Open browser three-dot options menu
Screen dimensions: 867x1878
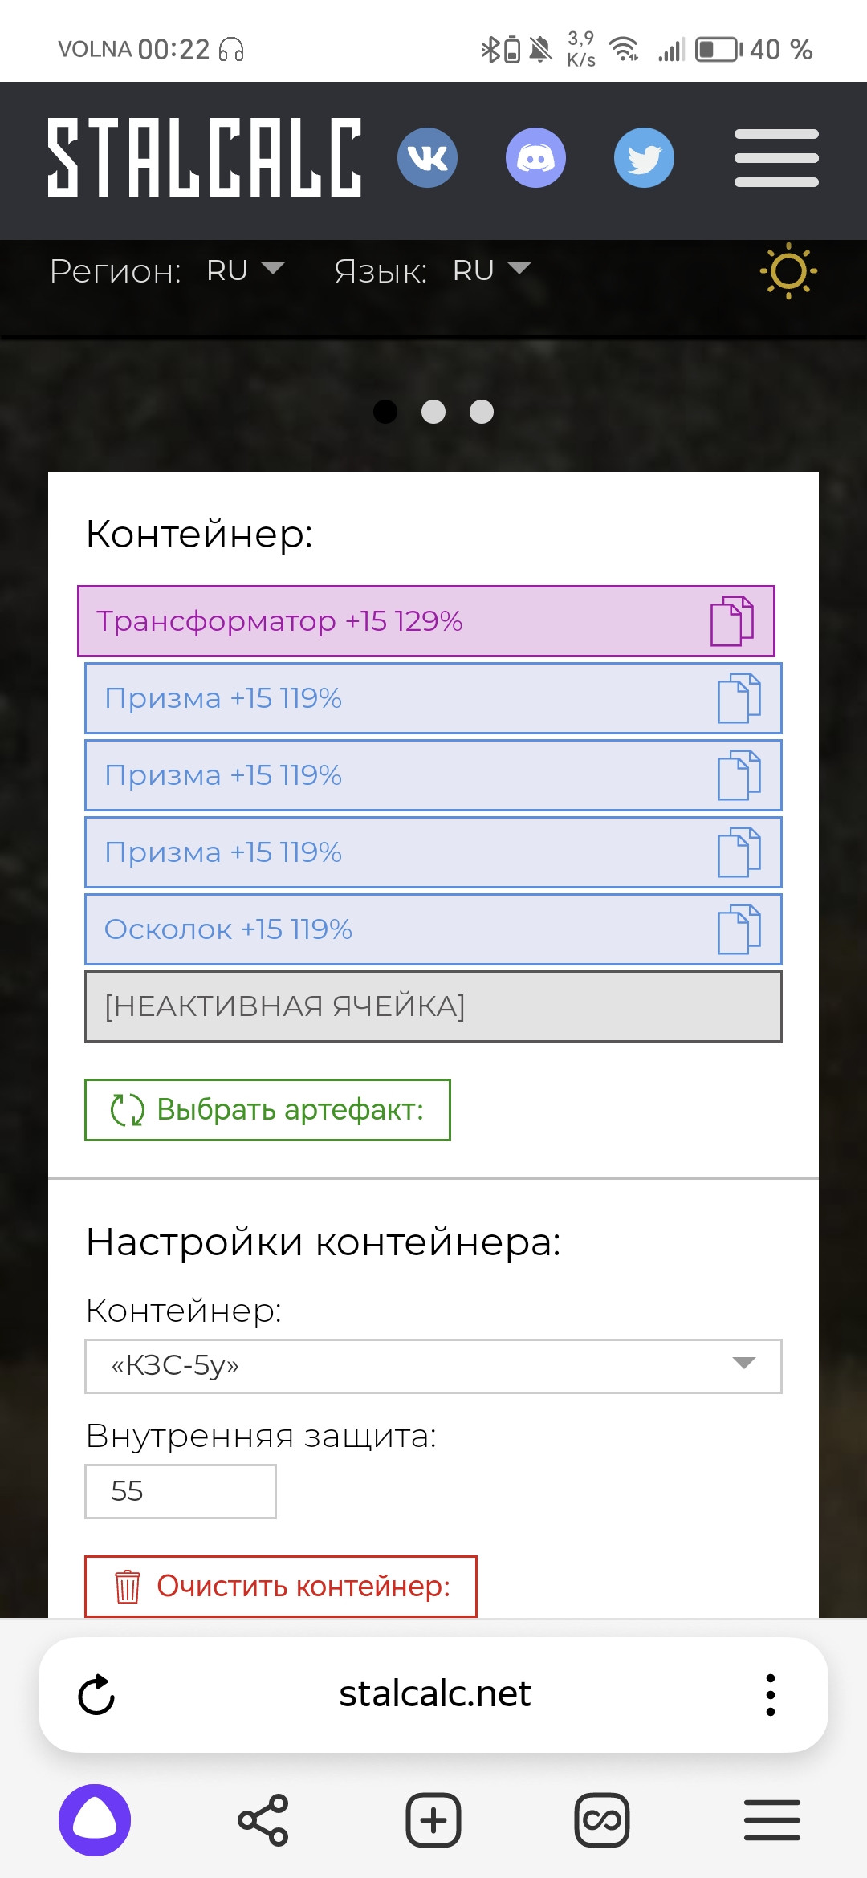[771, 1694]
